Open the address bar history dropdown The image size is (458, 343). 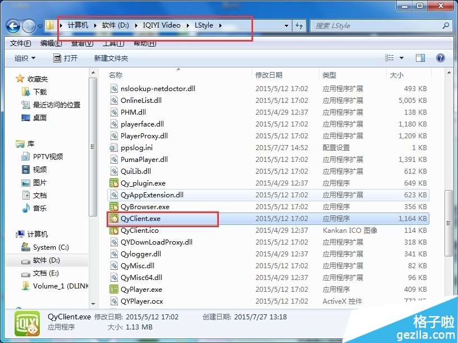point(287,26)
